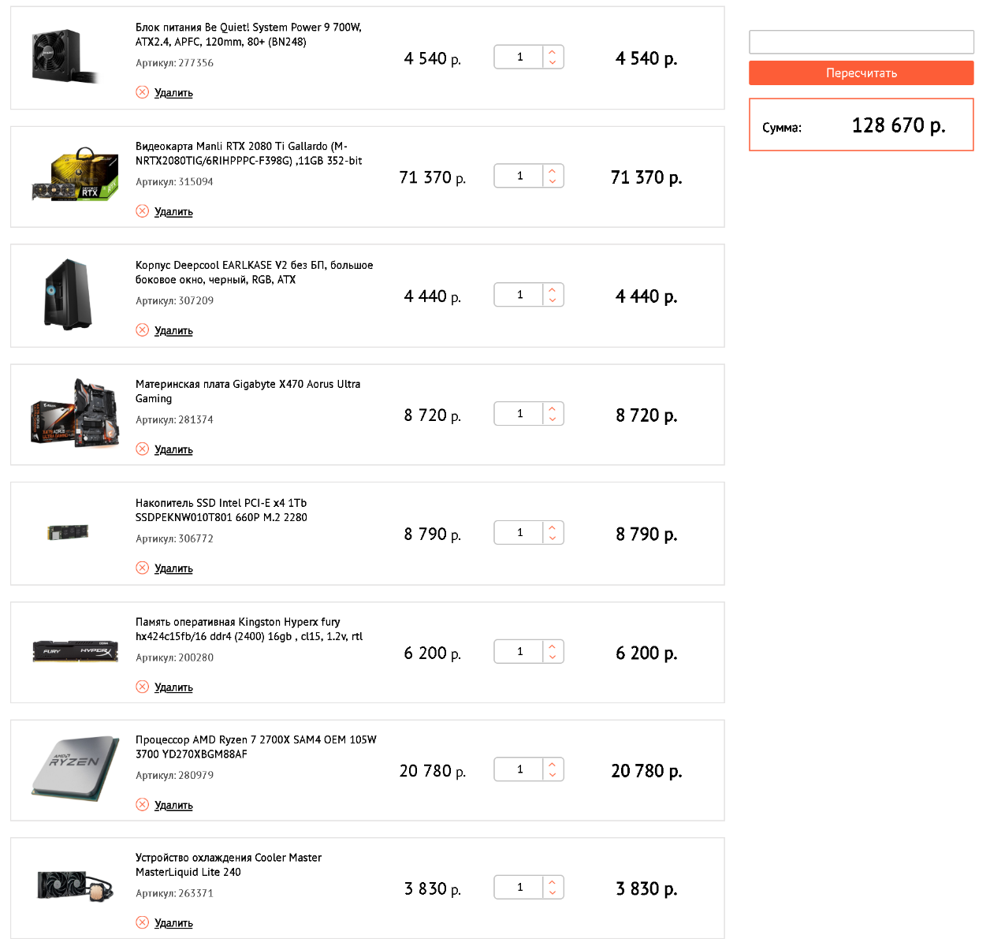Increase quantity of Intel SSD 1Tb
The width and height of the screenshot is (990, 946).
553,527
